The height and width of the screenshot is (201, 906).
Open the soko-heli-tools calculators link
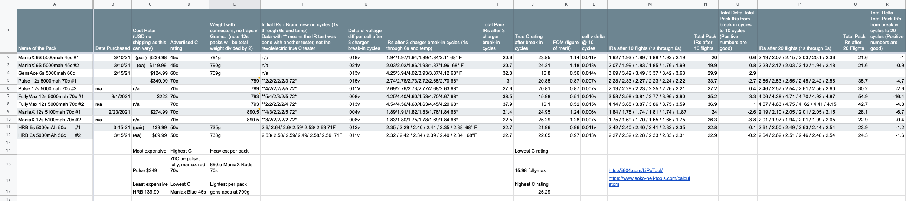(649, 181)
